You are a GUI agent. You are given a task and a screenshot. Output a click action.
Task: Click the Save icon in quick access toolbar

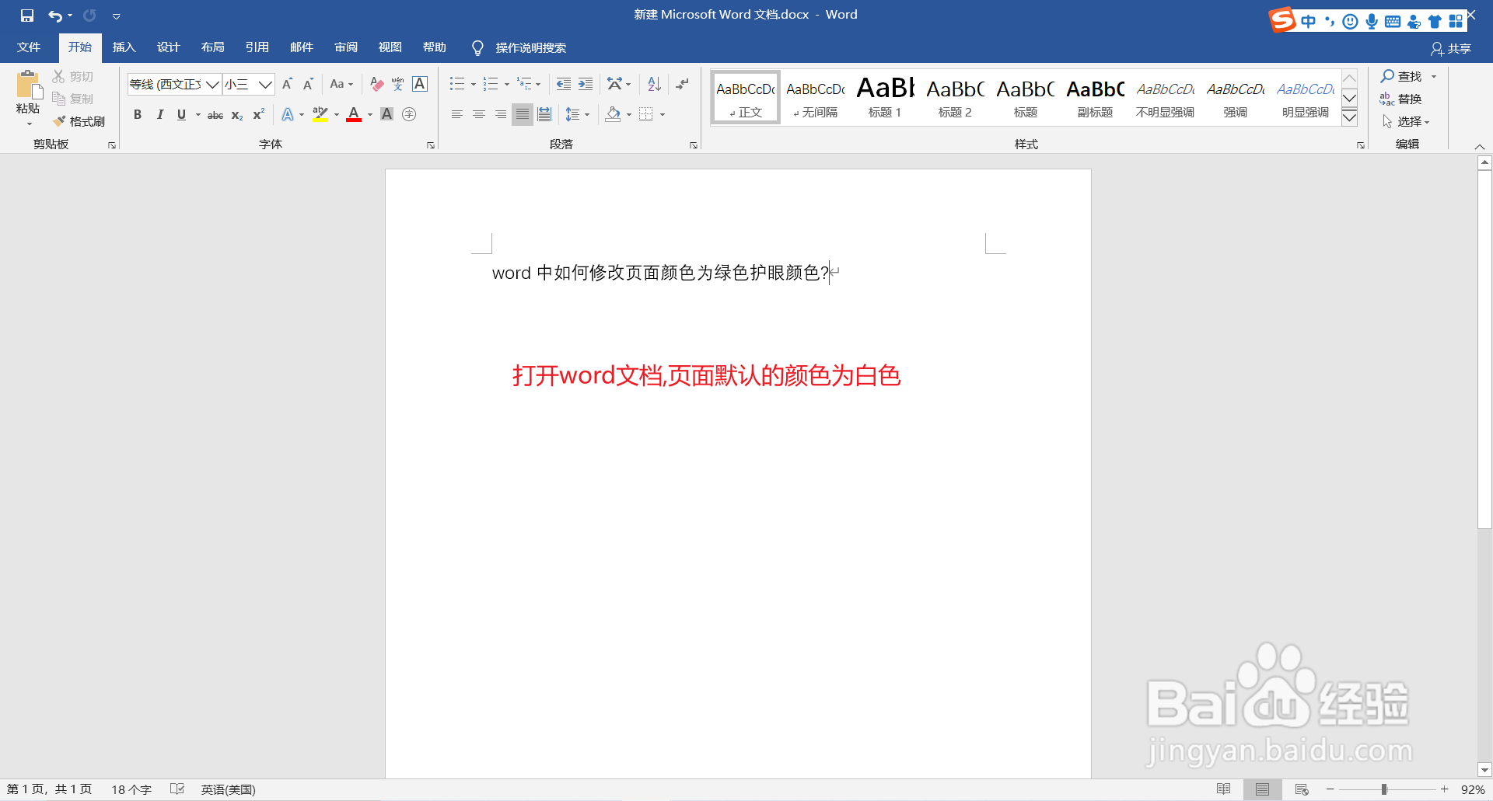[27, 16]
